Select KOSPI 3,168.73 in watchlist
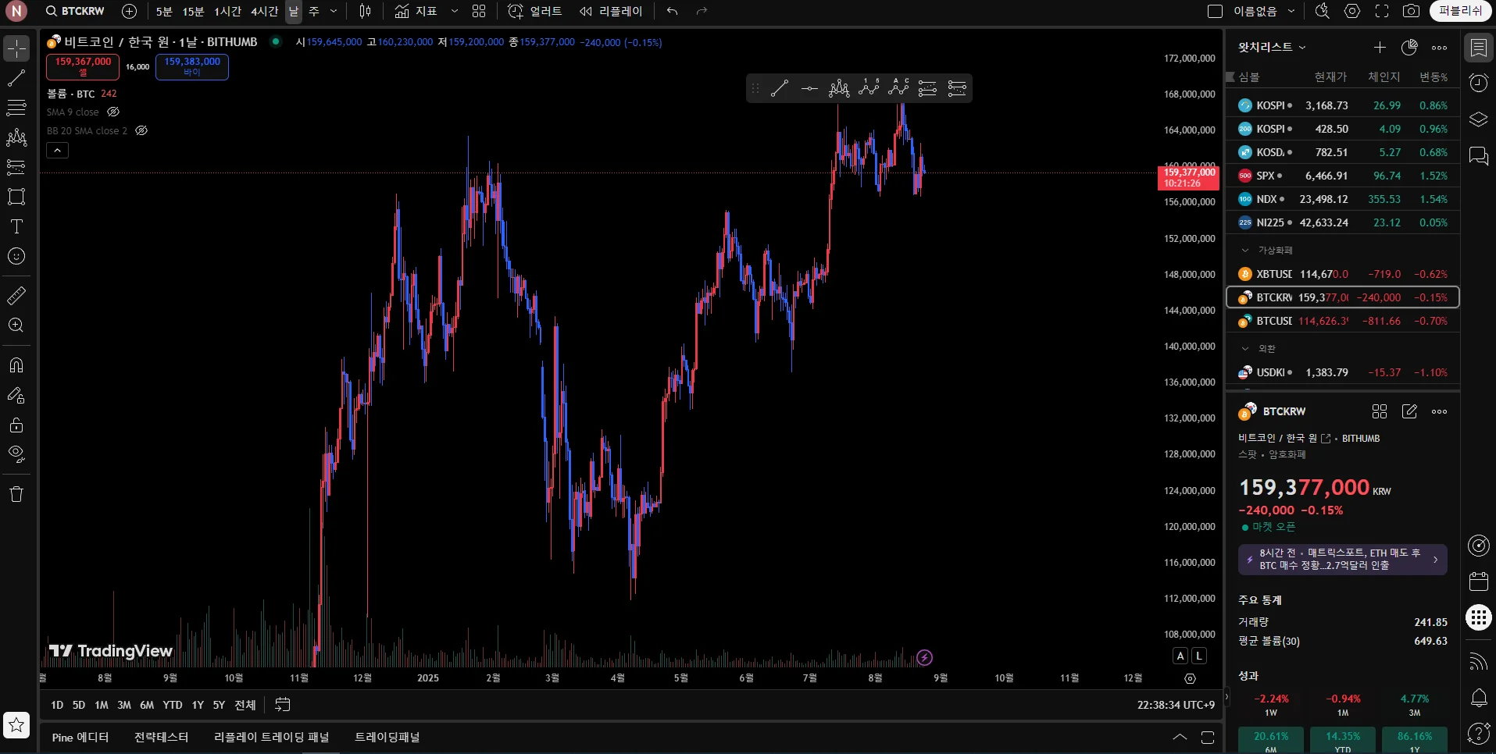1496x754 pixels. [1343, 105]
